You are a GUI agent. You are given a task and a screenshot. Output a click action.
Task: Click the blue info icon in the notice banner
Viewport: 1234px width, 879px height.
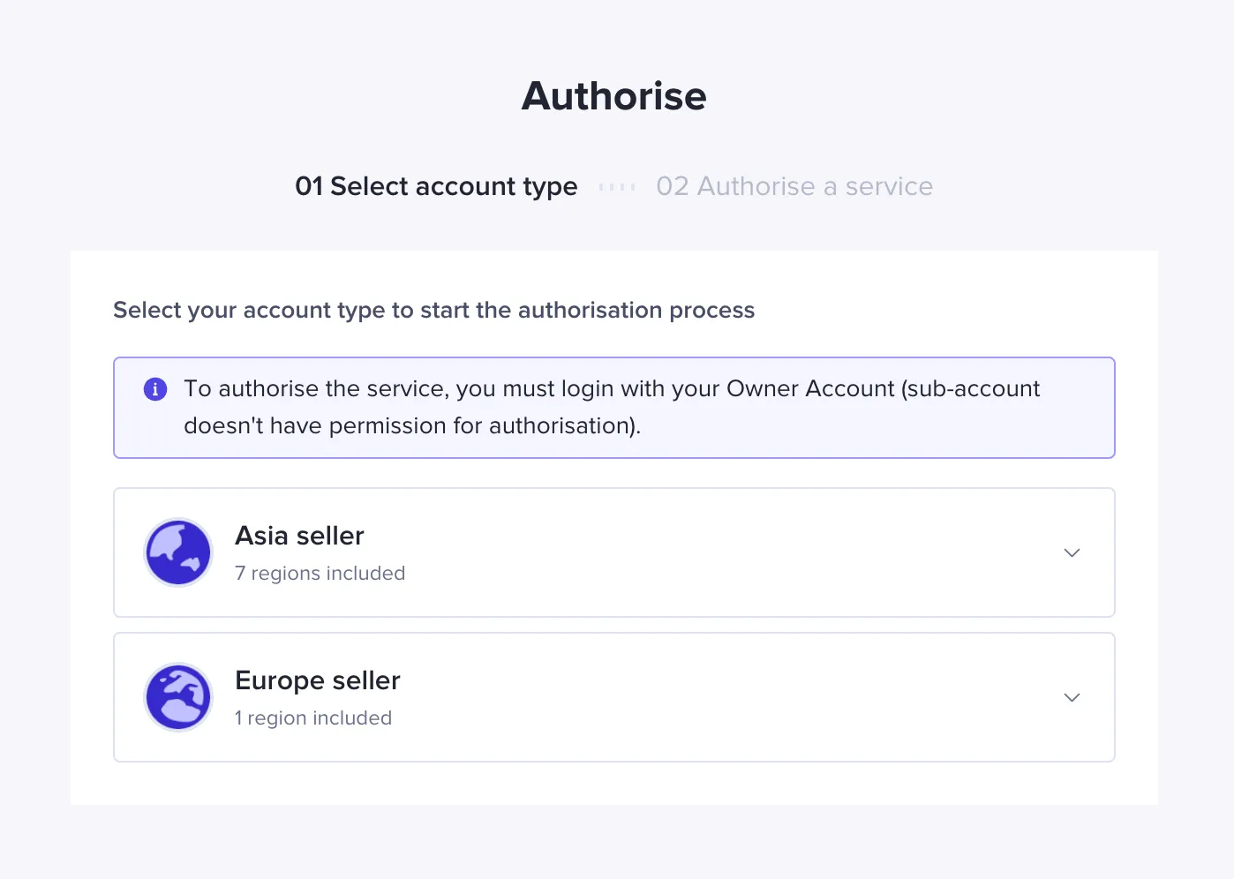[x=155, y=388]
